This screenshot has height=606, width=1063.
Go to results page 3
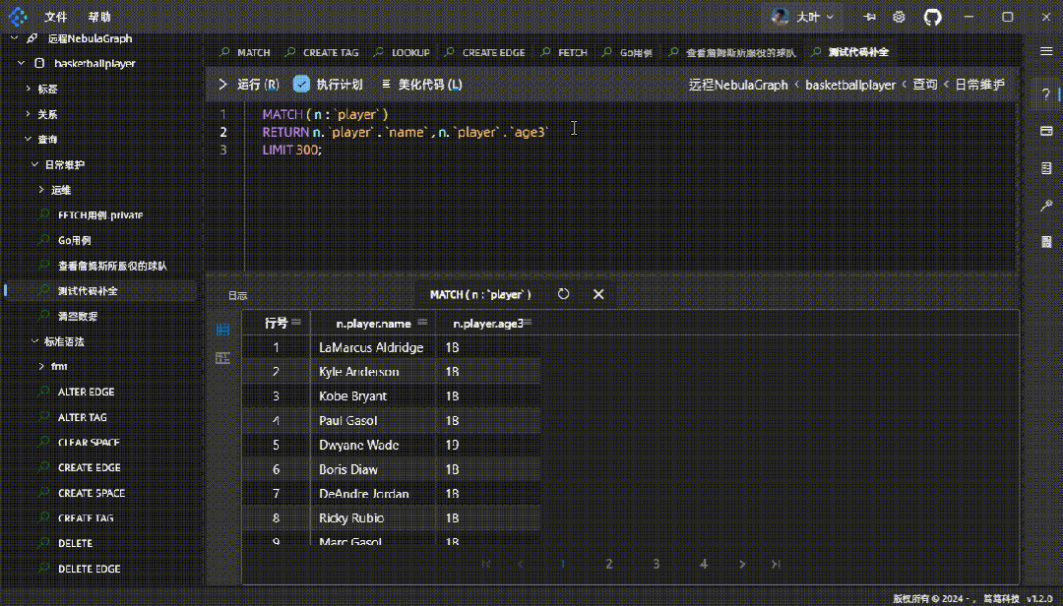[657, 564]
